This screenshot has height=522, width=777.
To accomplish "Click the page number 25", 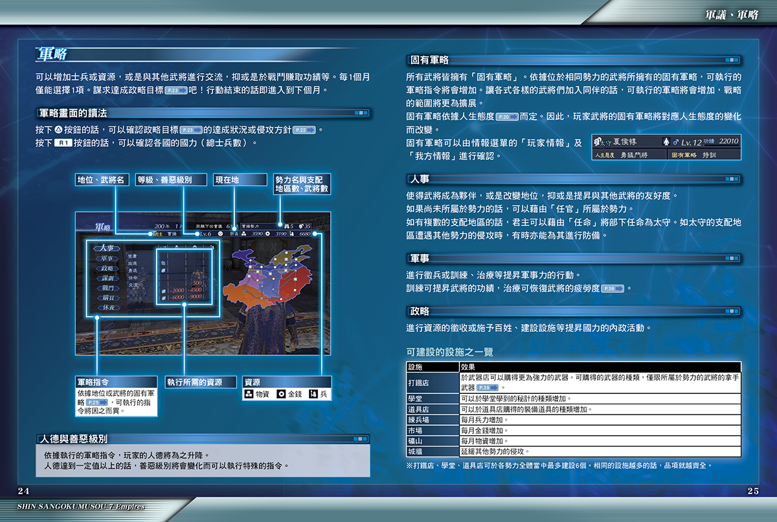I will [x=752, y=491].
